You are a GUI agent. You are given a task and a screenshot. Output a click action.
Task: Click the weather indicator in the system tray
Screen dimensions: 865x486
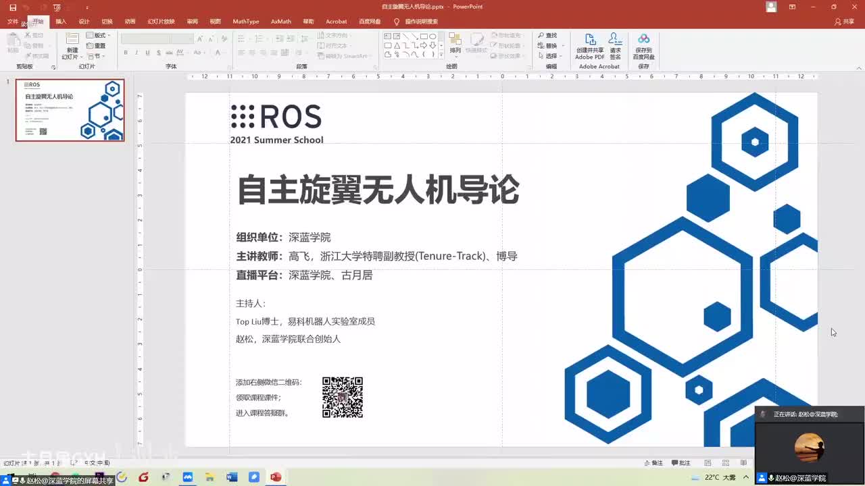tap(714, 477)
